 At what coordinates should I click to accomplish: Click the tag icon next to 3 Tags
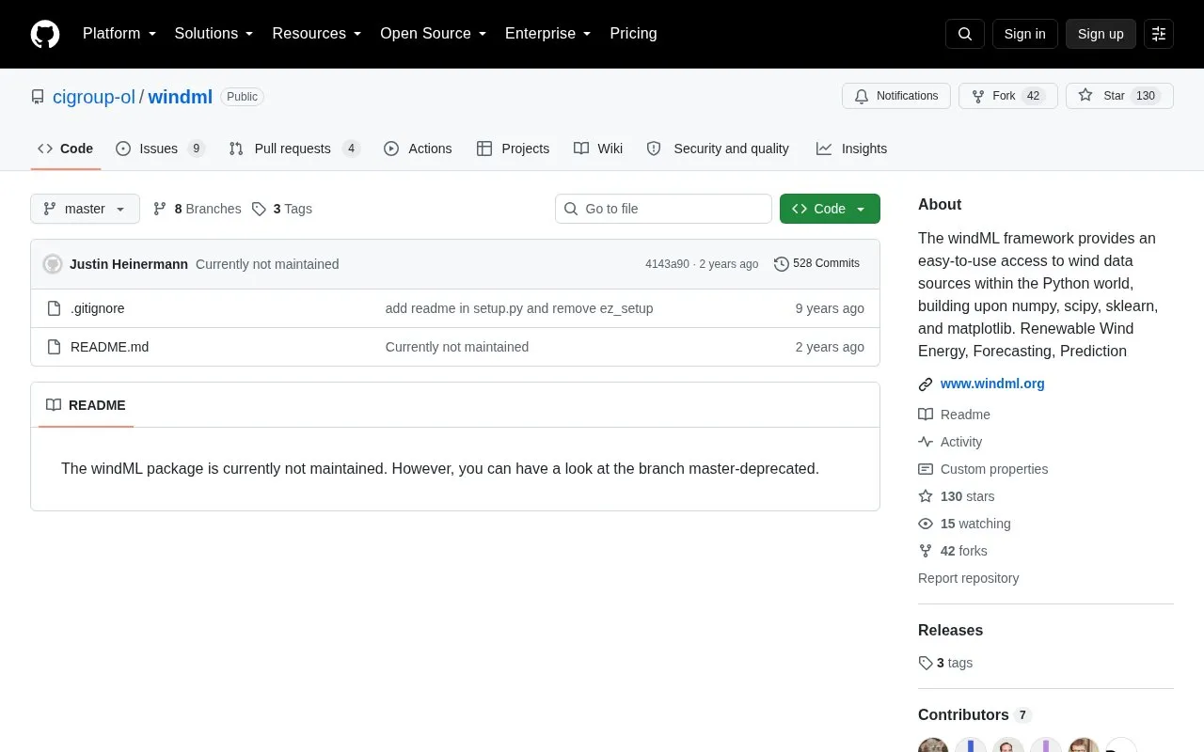point(260,209)
